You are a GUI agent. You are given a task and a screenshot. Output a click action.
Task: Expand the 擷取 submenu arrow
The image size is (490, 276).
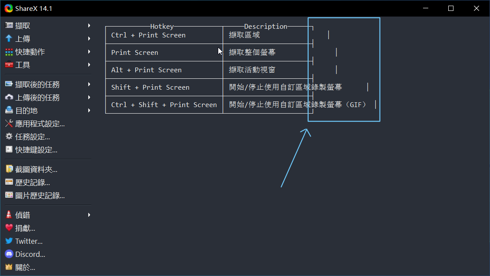[89, 25]
